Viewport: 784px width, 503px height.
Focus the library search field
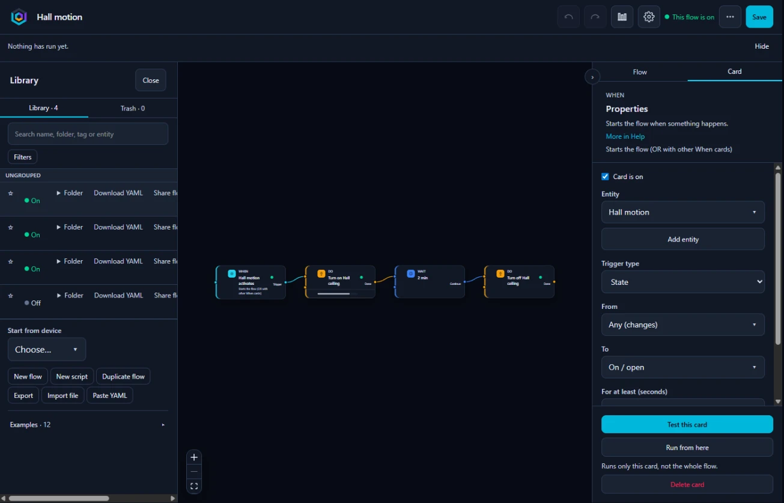(x=88, y=134)
